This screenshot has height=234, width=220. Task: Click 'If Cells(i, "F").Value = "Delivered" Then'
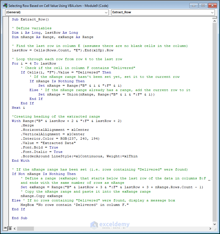click(66, 72)
